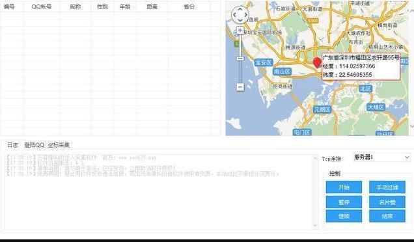This screenshot has height=242, width=414.
Task: Click the log panel scrollbar up arrow
Action: [x=315, y=158]
